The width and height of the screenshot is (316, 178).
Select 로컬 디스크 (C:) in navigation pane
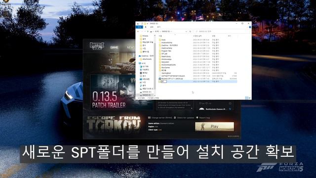(x=148, y=89)
